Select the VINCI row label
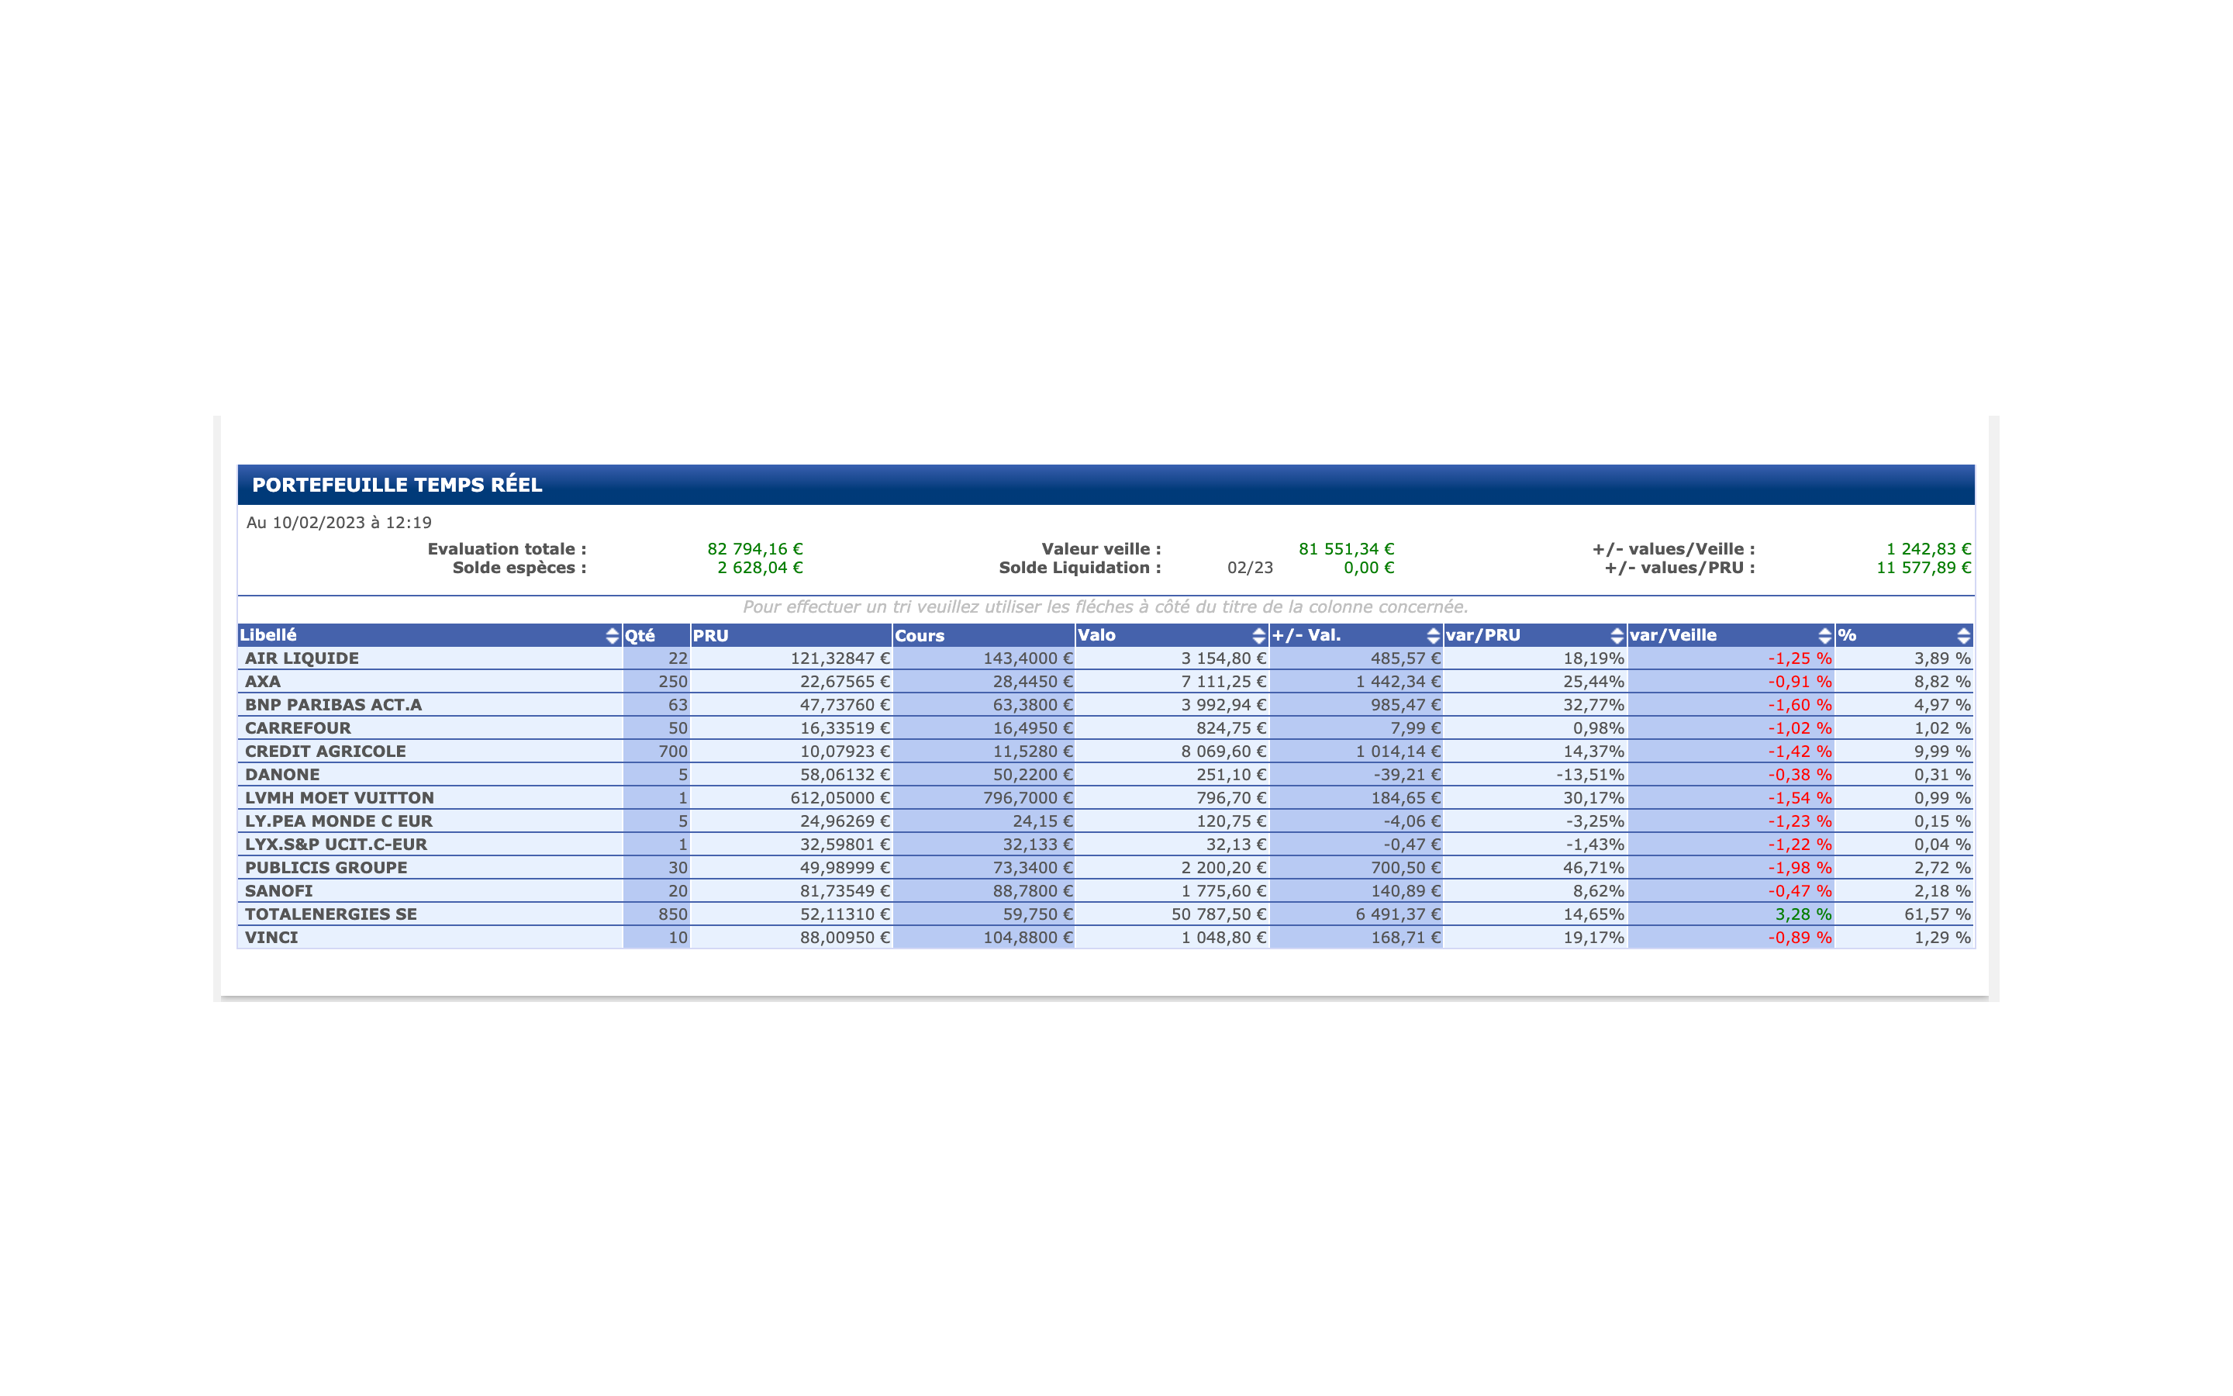 click(271, 937)
